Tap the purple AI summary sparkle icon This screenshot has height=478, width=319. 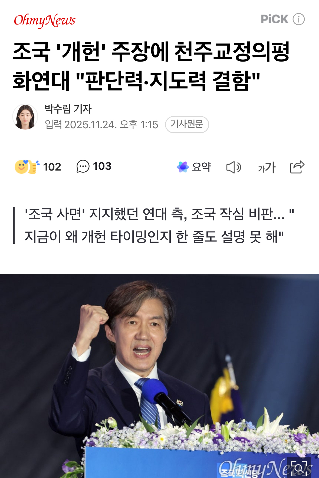(183, 167)
